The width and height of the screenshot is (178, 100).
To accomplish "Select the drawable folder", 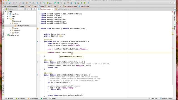I will [x=16, y=21].
